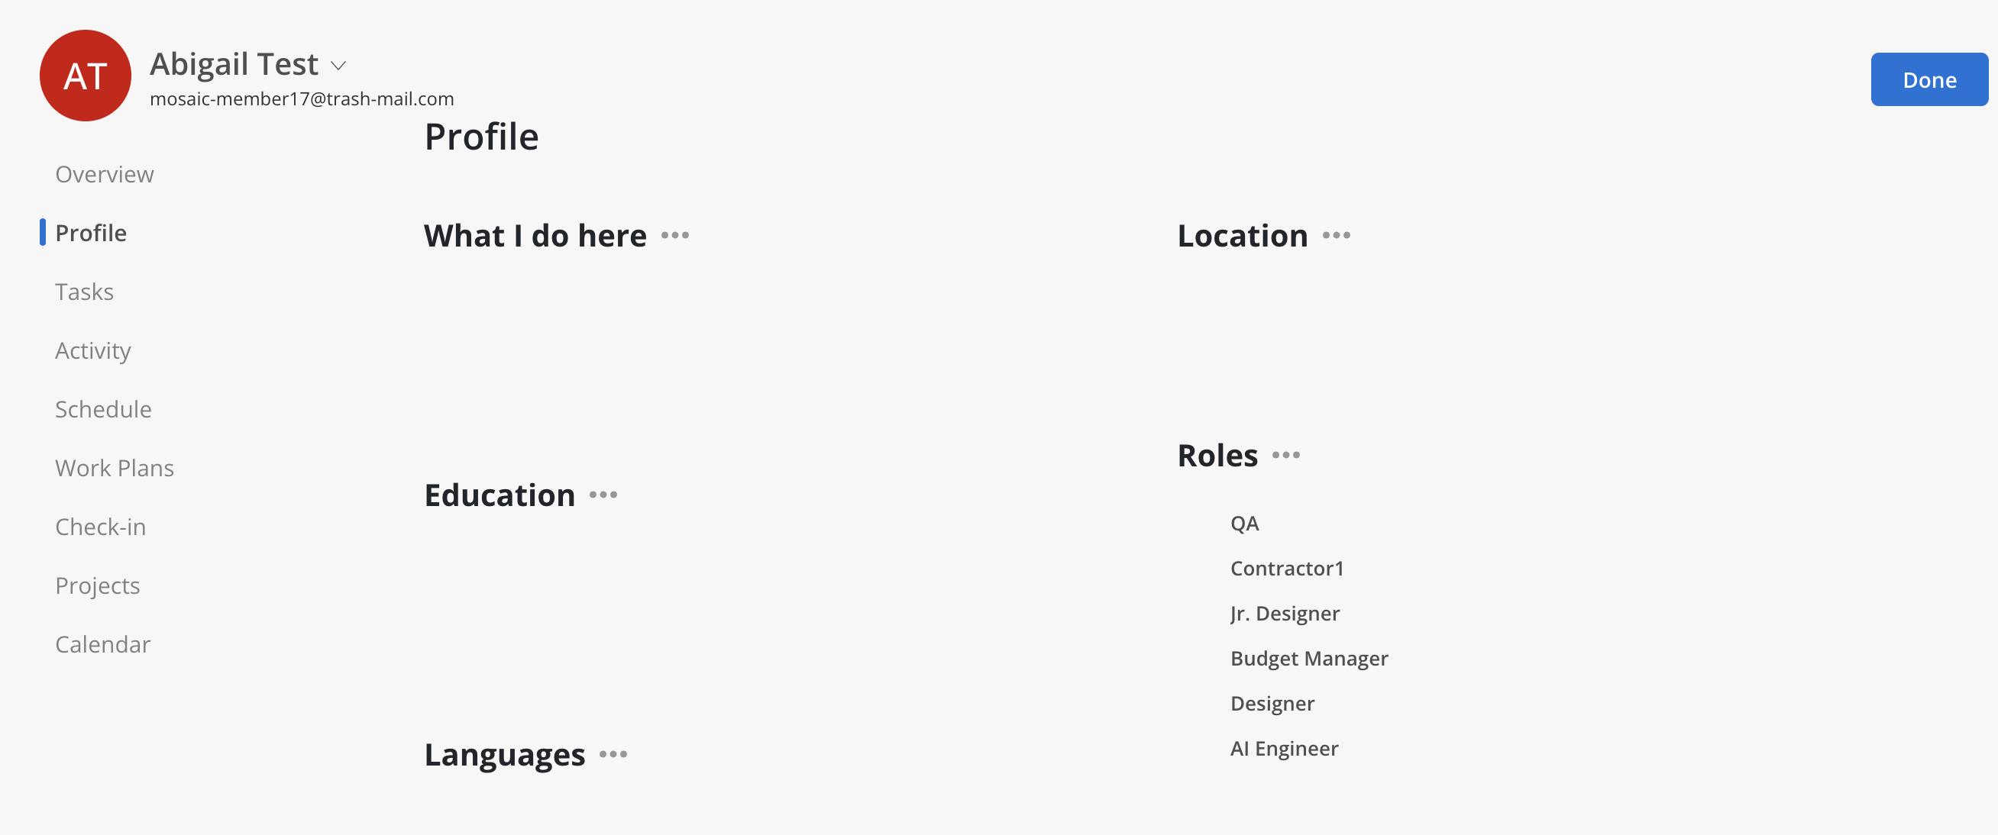Screen dimensions: 1998x835
Task: Open the Location section options menu
Action: (x=1337, y=236)
